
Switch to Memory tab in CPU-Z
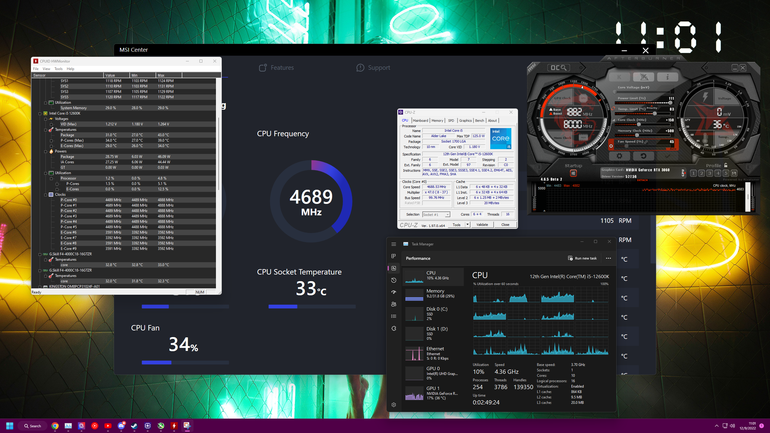[x=437, y=121]
